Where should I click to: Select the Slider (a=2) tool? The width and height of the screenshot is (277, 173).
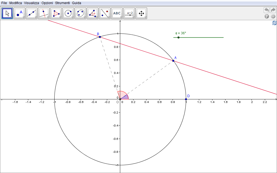[129, 13]
